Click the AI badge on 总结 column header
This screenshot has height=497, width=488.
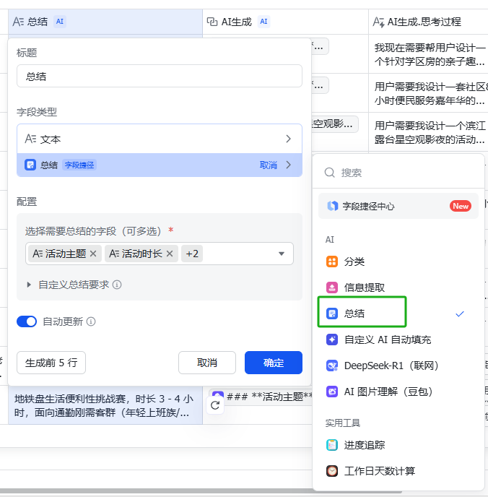click(59, 22)
